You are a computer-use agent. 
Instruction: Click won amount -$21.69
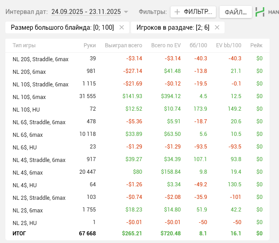pos(133,84)
